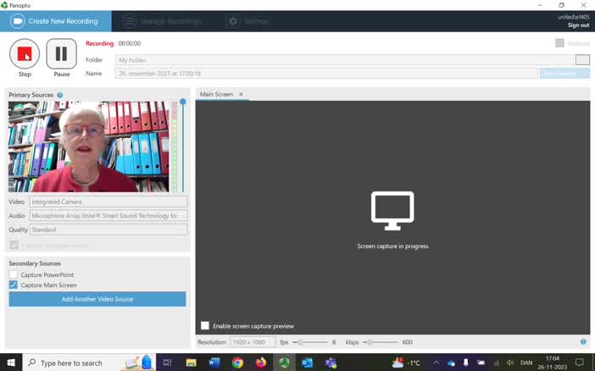Expand the Quality dropdown
Image resolution: width=595 pixels, height=371 pixels.
[108, 230]
